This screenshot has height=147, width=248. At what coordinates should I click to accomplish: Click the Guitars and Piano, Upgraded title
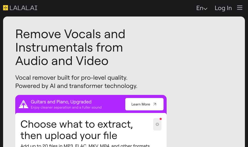point(61,102)
